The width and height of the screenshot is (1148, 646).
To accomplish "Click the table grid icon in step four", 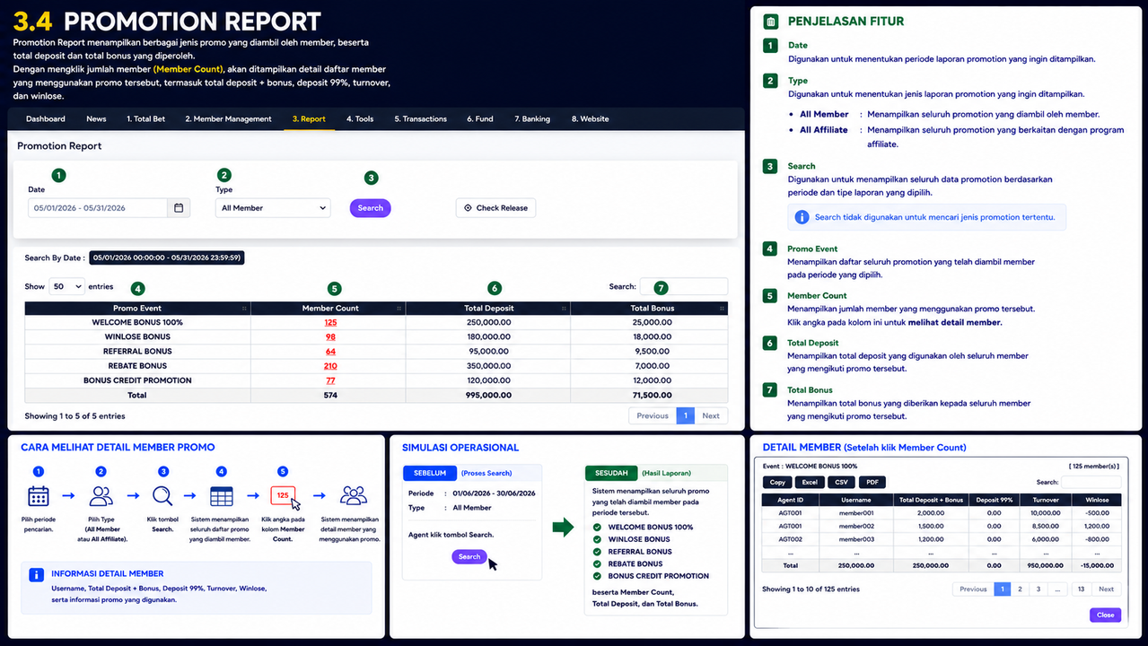I will pyautogui.click(x=222, y=495).
